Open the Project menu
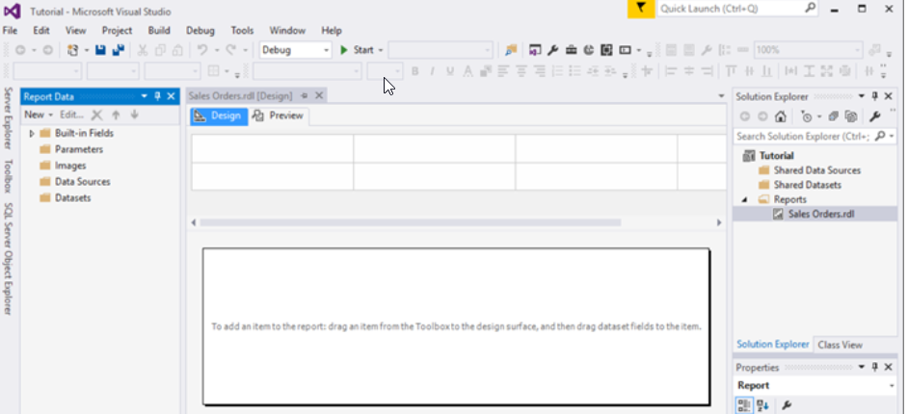Viewport: 908px width, 414px height. pos(117,31)
